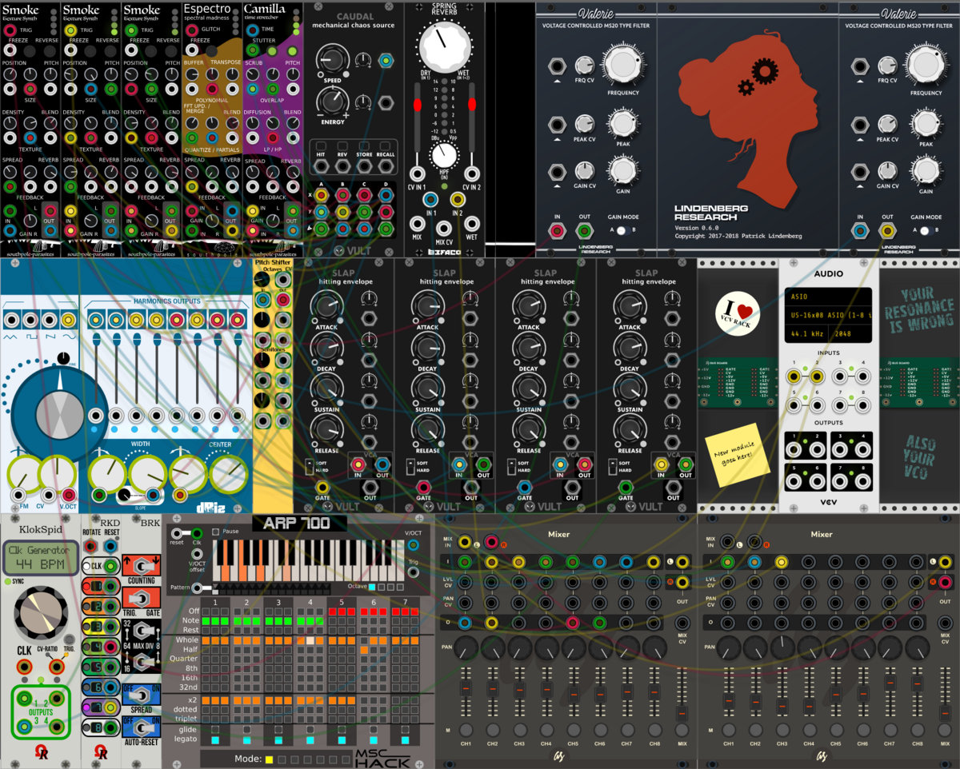960x769 pixels.
Task: Toggle Gain Mode switch on left Valerie
Action: click(622, 230)
